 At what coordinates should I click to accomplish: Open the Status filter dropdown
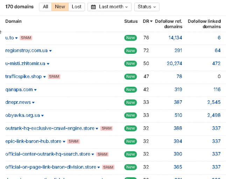tap(147, 7)
